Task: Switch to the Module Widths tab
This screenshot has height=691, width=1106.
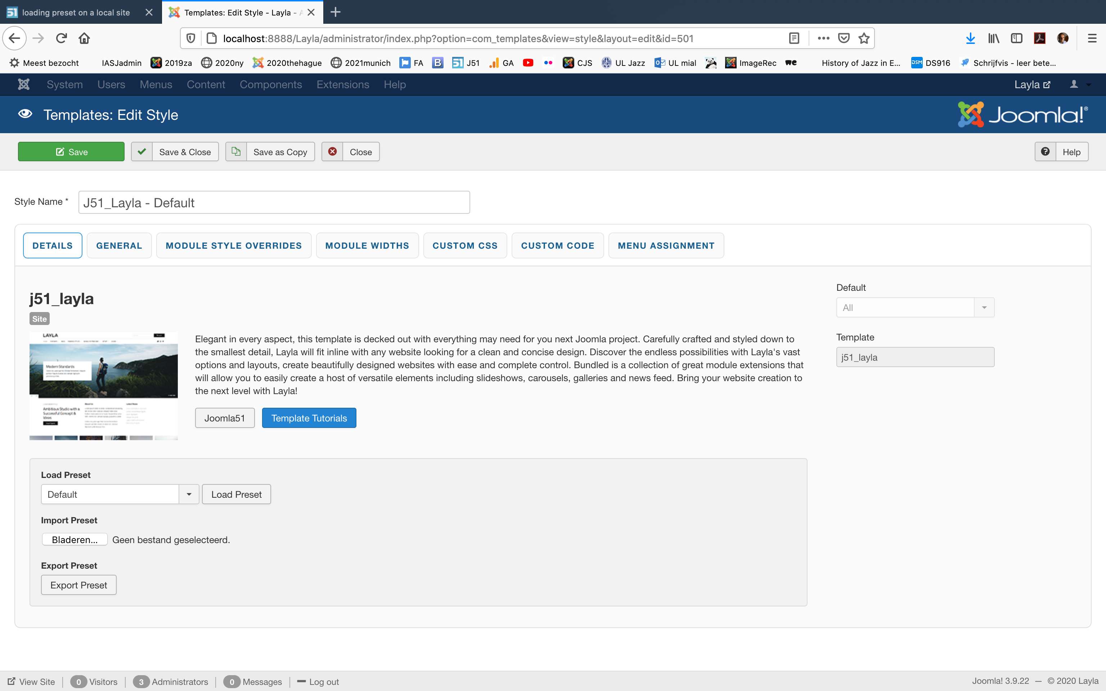Action: pyautogui.click(x=367, y=245)
